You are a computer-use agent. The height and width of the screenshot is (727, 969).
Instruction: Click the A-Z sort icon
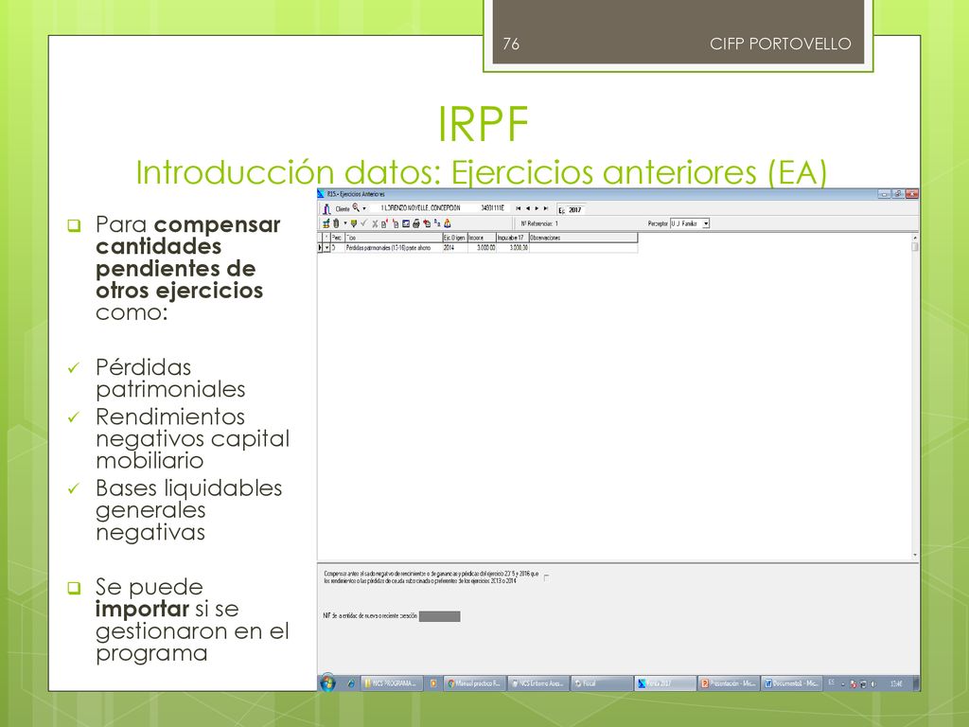[x=437, y=223]
